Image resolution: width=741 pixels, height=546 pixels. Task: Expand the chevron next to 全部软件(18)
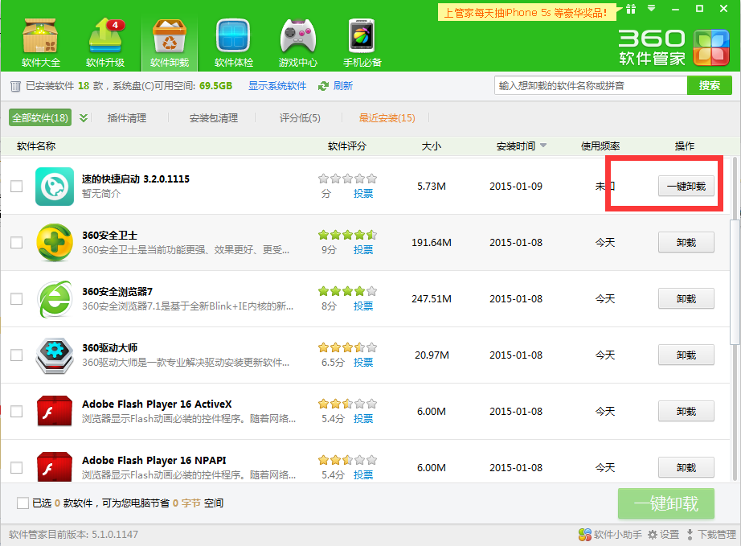pyautogui.click(x=84, y=118)
